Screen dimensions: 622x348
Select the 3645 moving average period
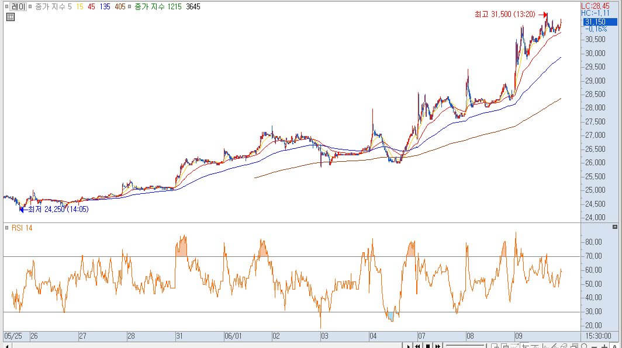193,7
